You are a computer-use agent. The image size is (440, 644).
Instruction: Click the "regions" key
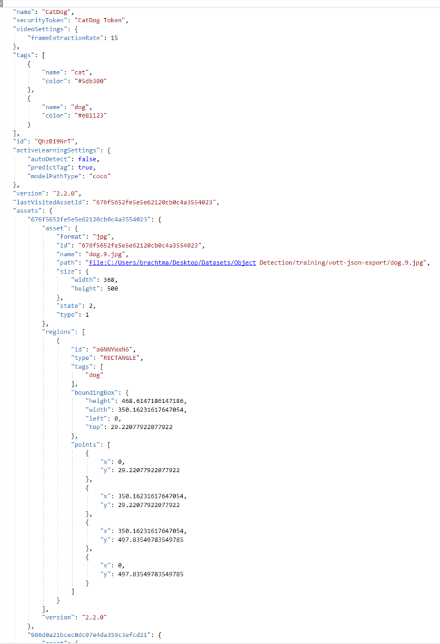click(x=58, y=332)
